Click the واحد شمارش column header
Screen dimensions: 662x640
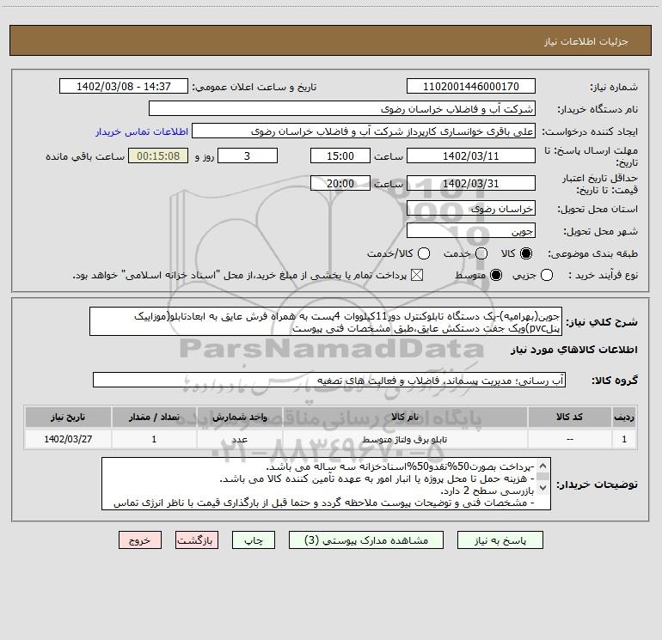(x=239, y=417)
